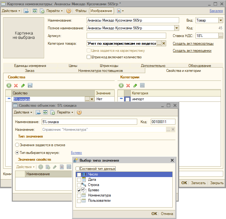Open Действия menu in main card toolbar
This screenshot has height=219, width=226.
[x=11, y=11]
